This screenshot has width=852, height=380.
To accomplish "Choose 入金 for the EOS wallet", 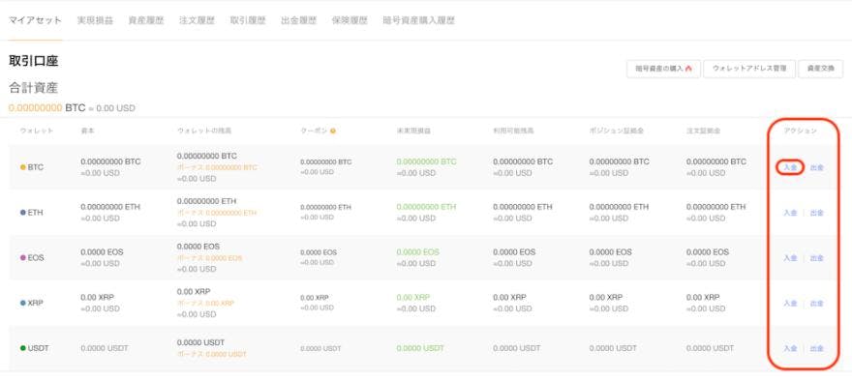I will [790, 258].
